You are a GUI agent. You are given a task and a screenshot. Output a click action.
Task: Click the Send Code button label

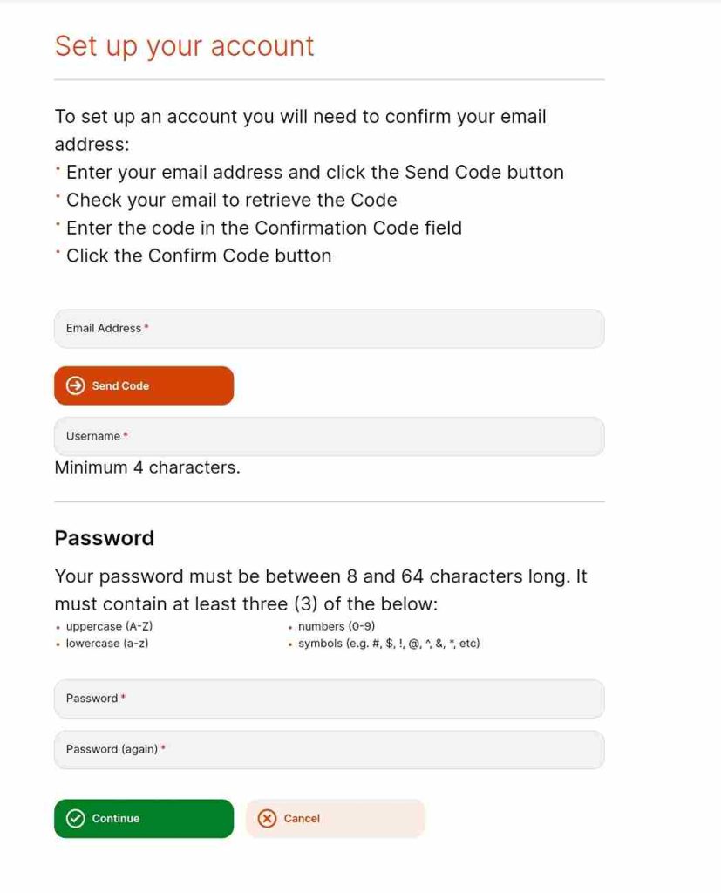point(120,385)
